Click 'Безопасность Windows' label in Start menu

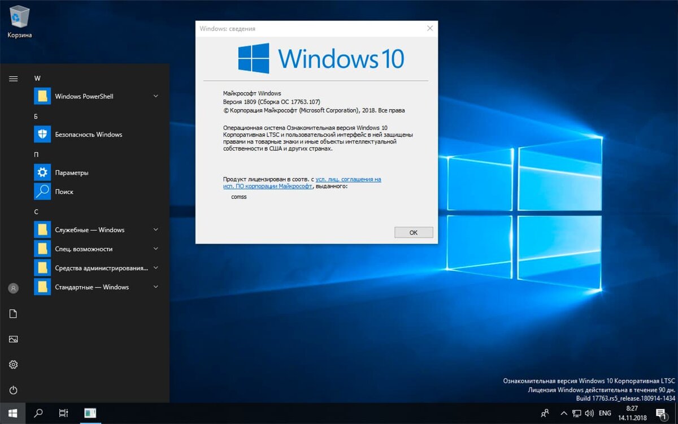89,135
